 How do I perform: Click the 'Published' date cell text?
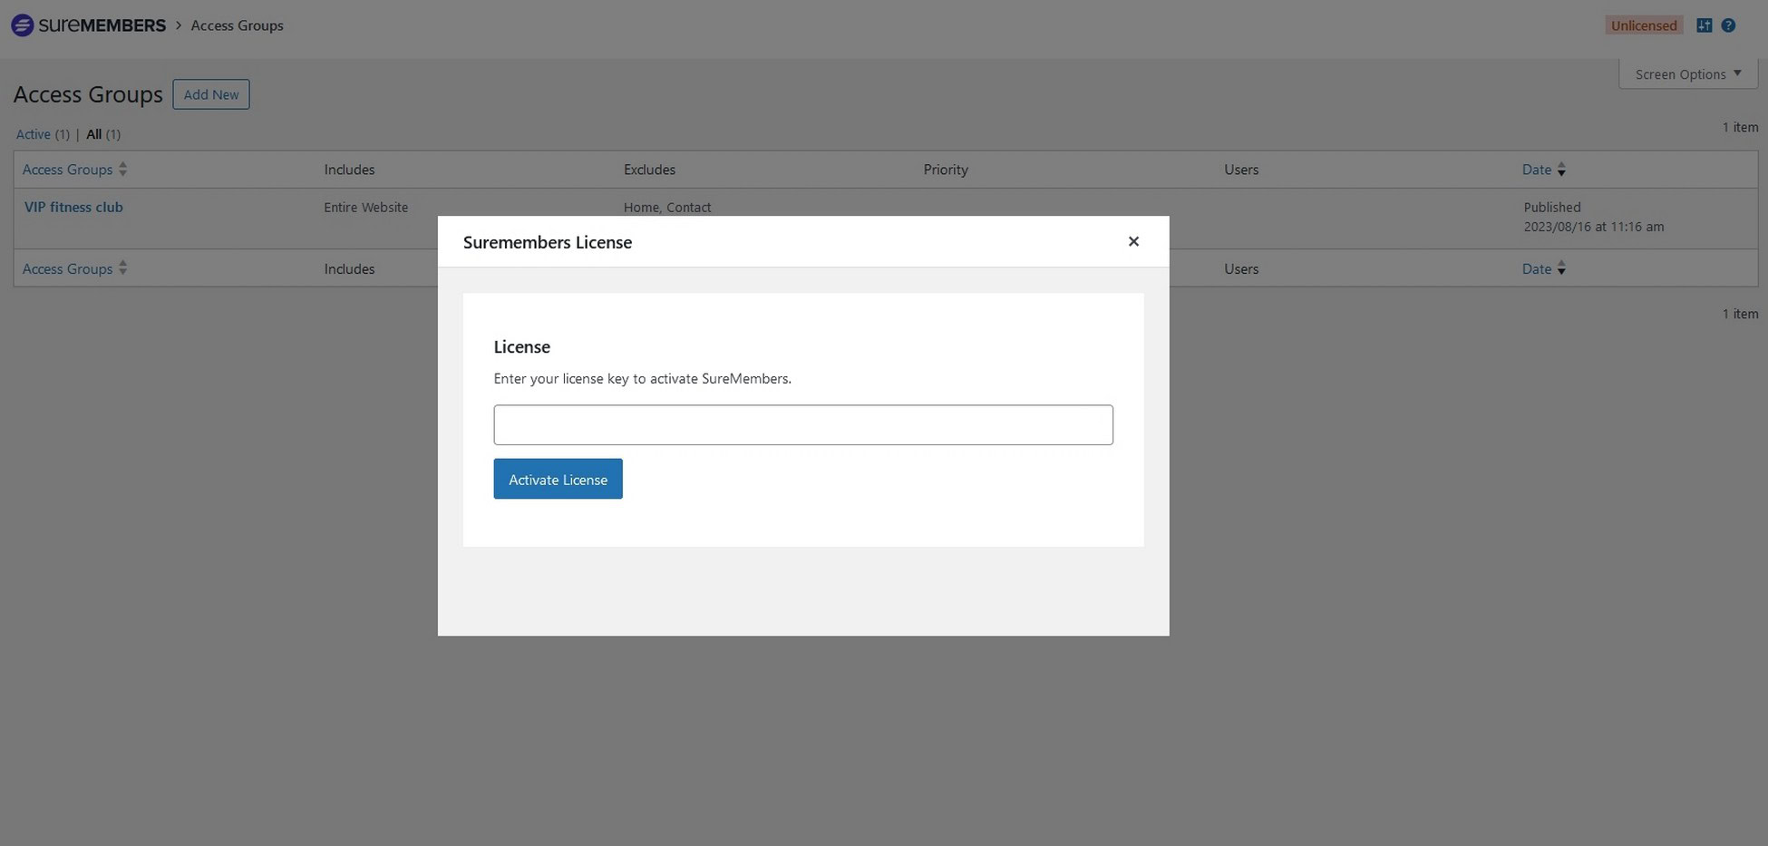(x=1552, y=208)
